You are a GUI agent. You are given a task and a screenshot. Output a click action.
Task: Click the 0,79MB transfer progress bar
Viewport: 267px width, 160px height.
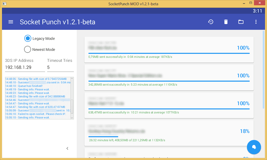[169, 53]
